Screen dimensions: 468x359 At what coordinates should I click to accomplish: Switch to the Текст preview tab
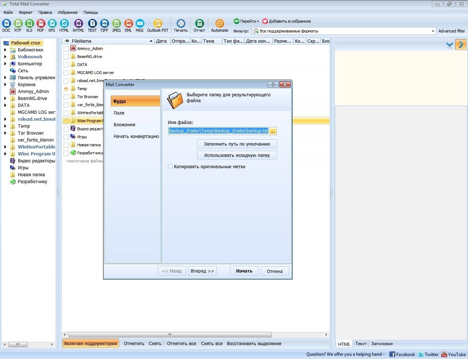pos(361,344)
